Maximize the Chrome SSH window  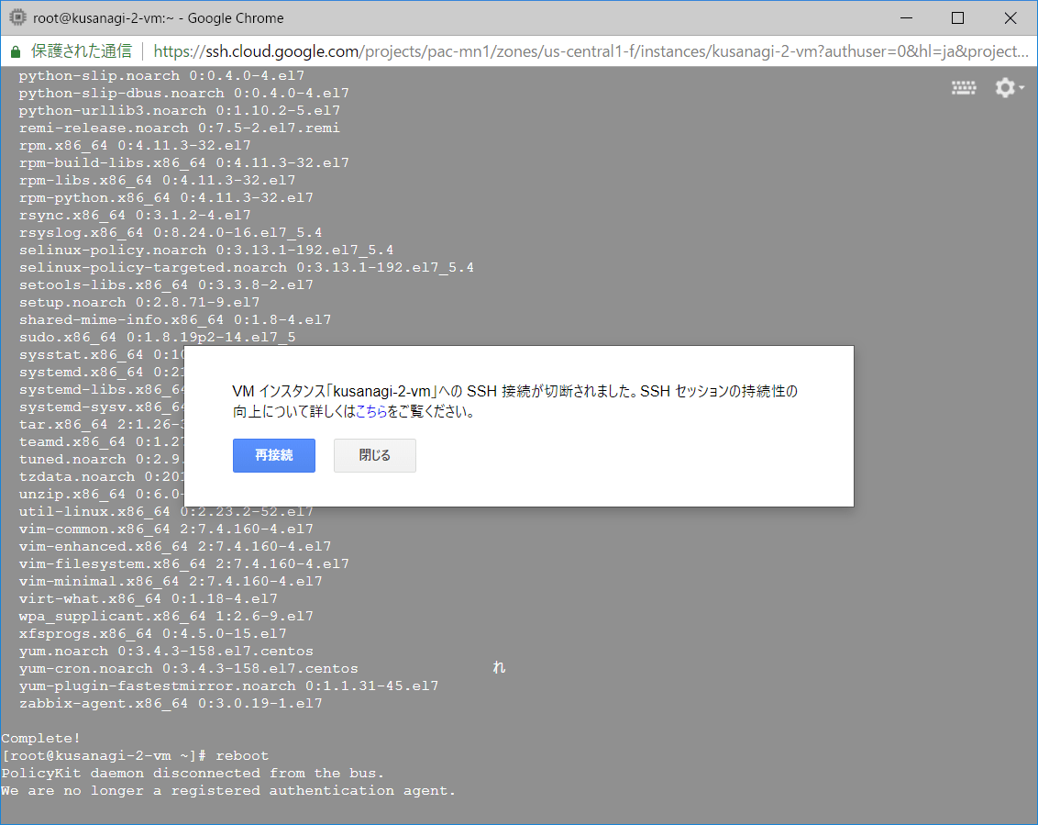pyautogui.click(x=957, y=17)
